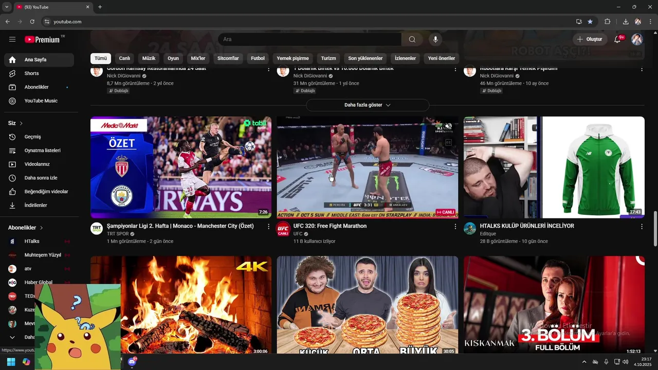The width and height of the screenshot is (658, 370).
Task: Click the UFC channel avatar
Action: tap(283, 229)
